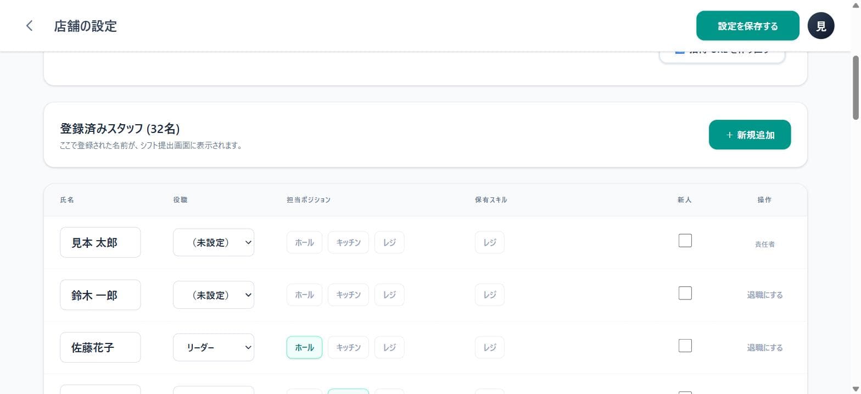861x394 pixels.
Task: Toggle キッチン position for 佐藤花子
Action: 348,347
